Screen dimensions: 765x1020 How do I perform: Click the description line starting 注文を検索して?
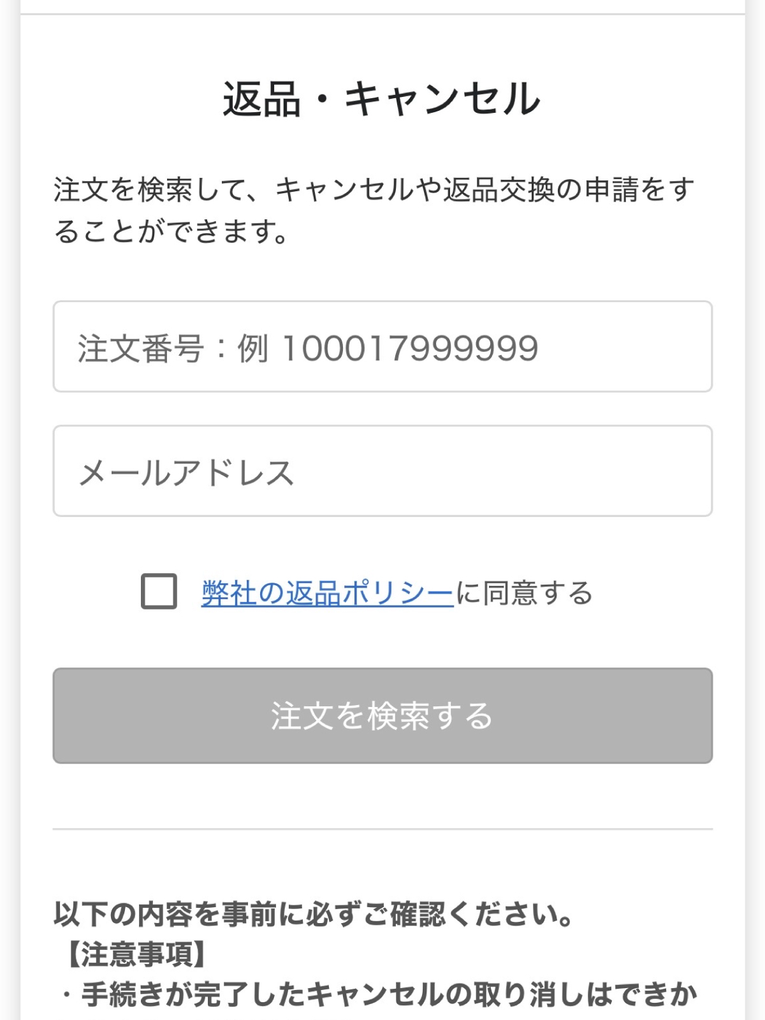tap(374, 190)
